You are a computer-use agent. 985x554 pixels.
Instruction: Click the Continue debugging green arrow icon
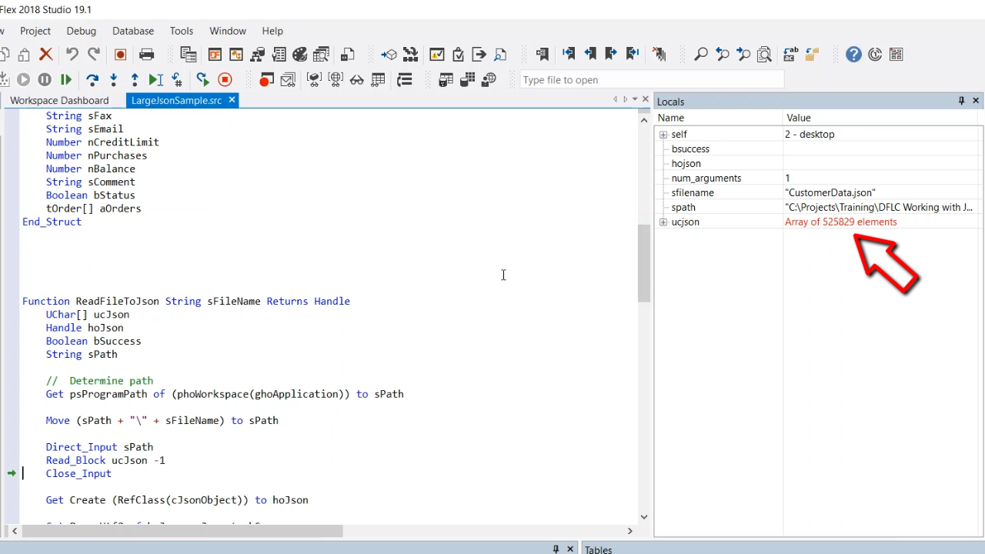tap(66, 79)
